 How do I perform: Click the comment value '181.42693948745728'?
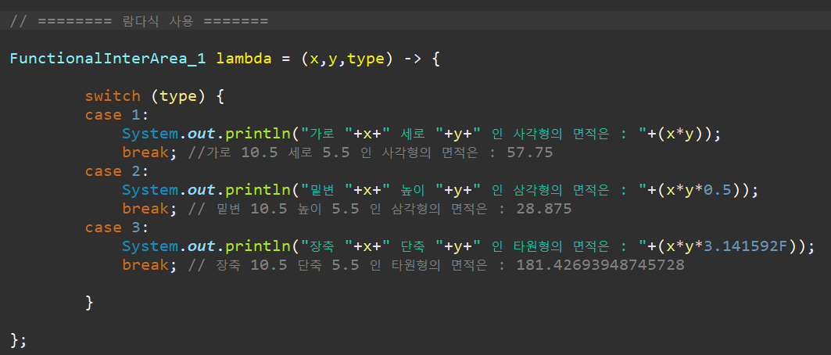click(600, 265)
